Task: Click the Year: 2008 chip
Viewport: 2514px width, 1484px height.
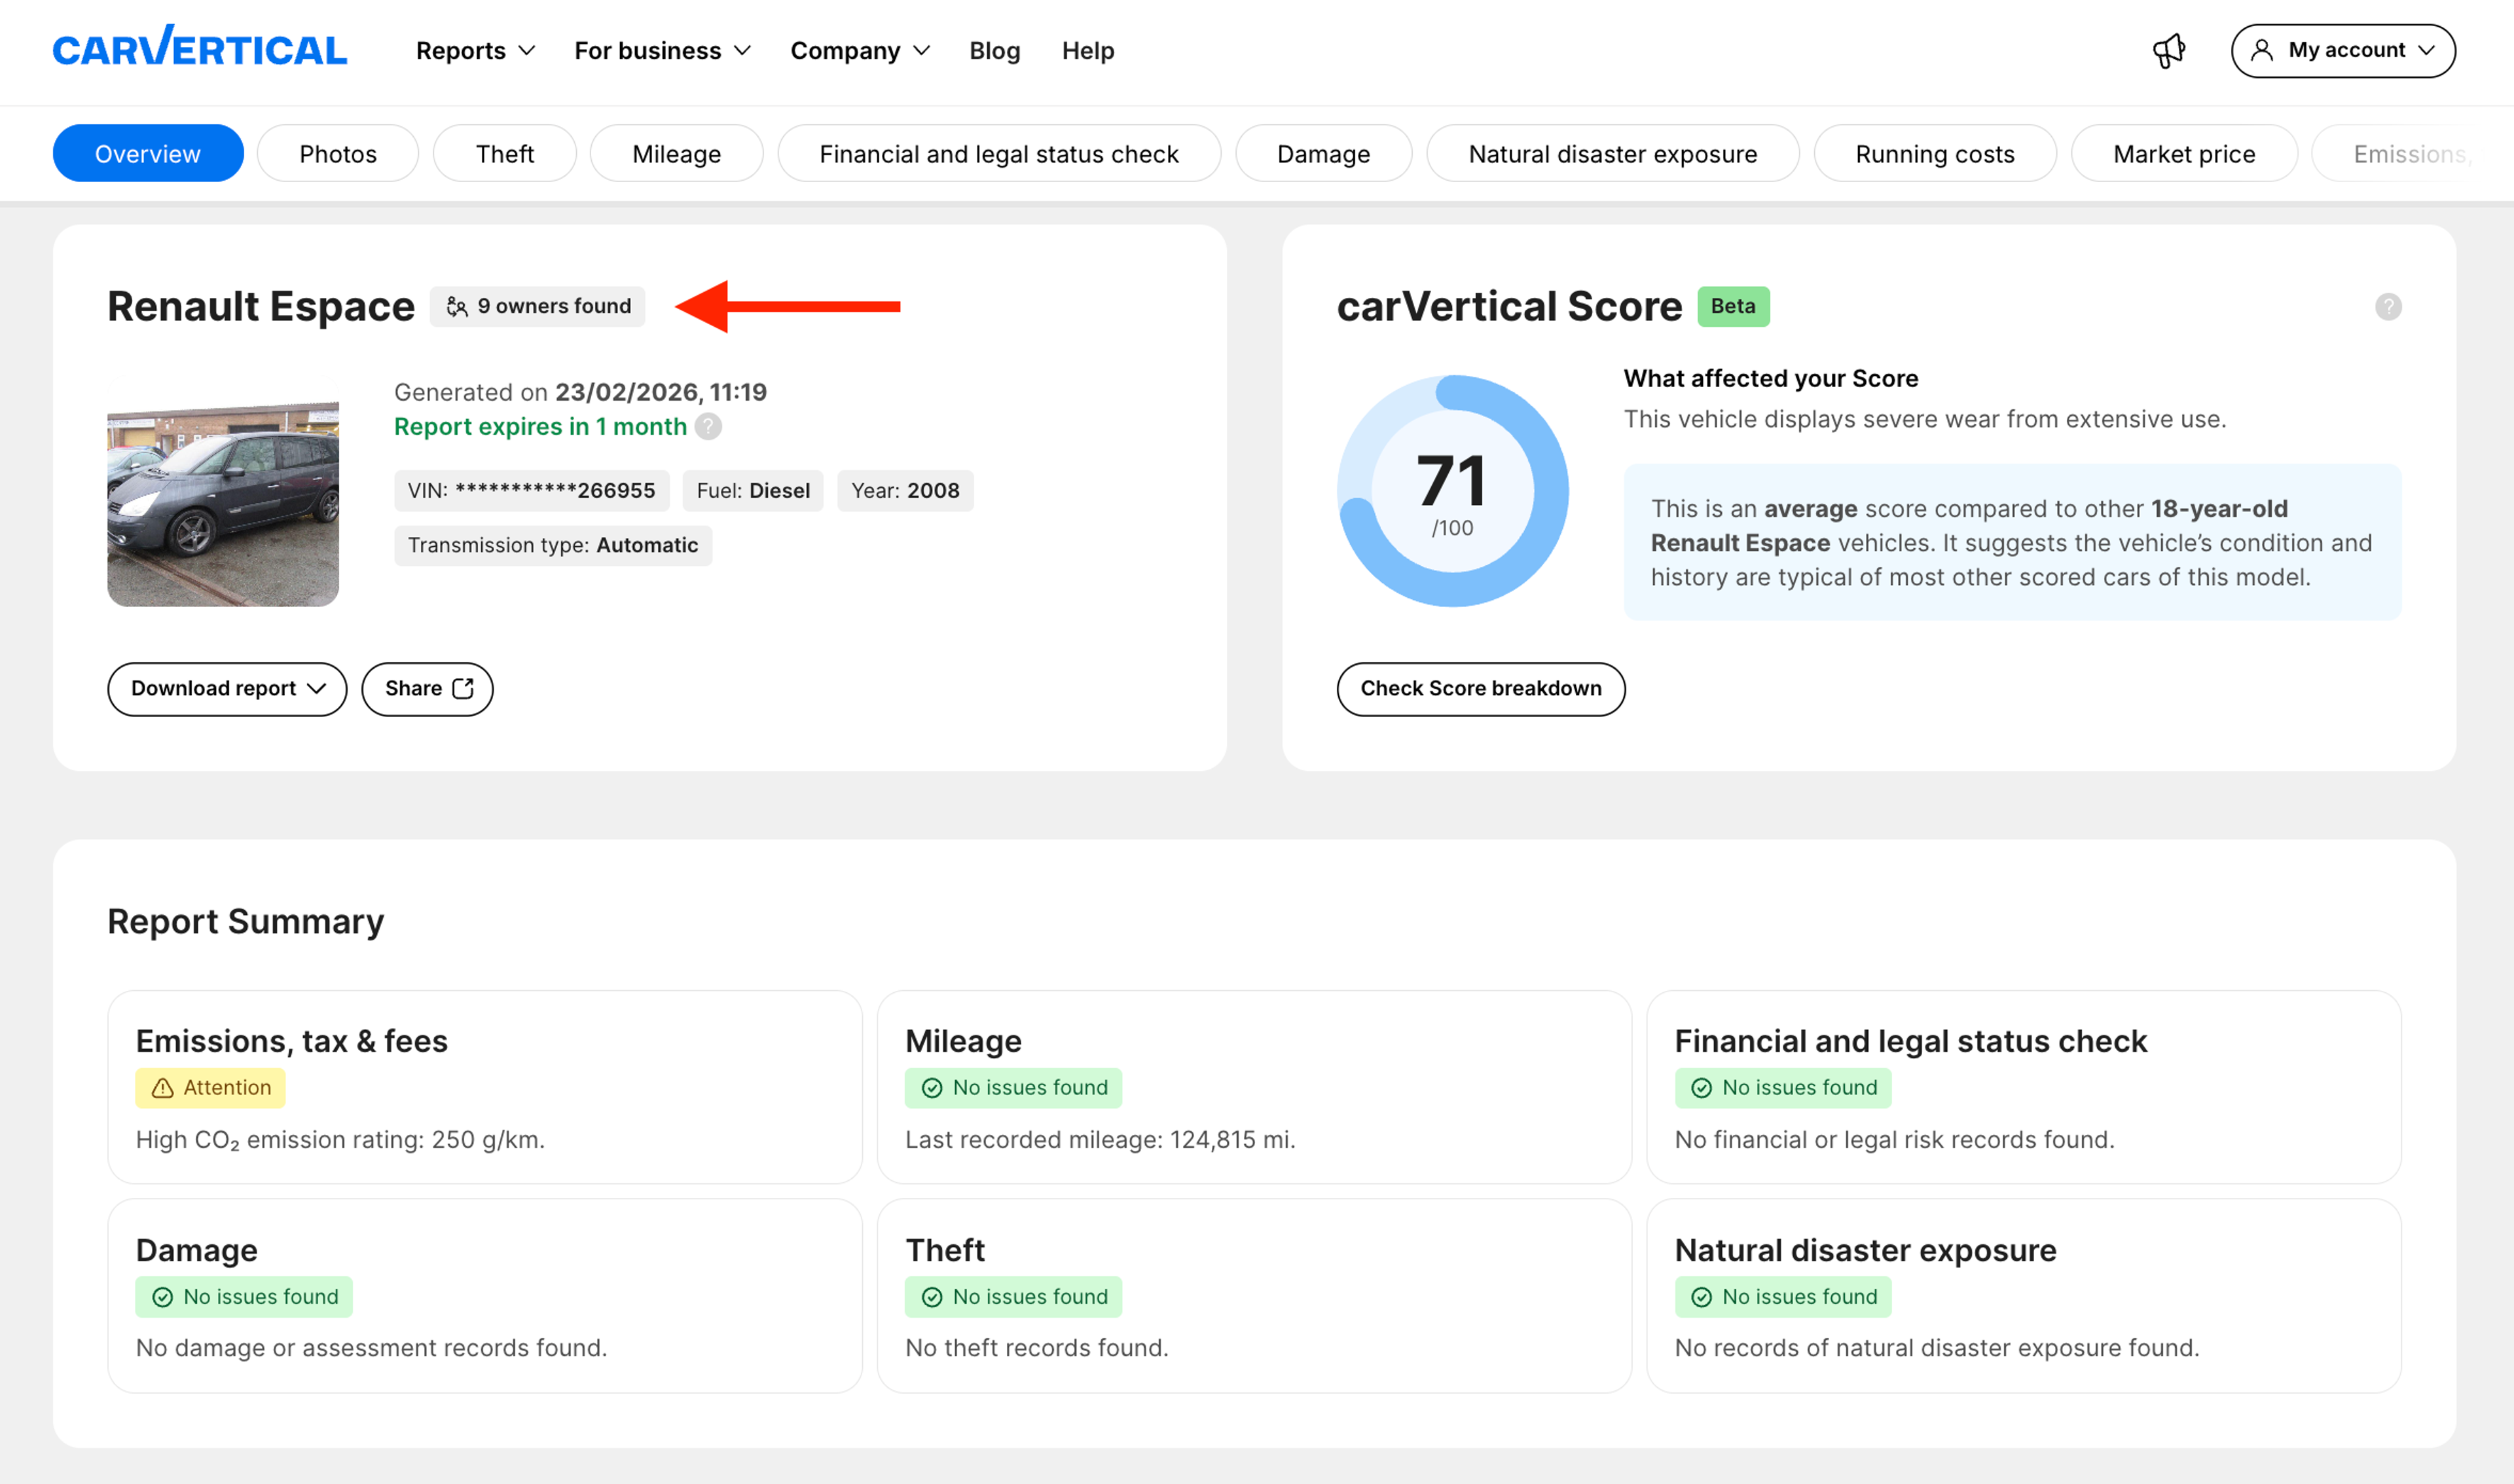Action: click(x=905, y=491)
